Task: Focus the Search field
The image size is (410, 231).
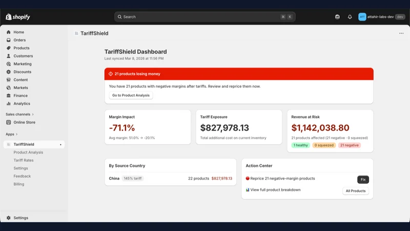Action: click(x=204, y=17)
